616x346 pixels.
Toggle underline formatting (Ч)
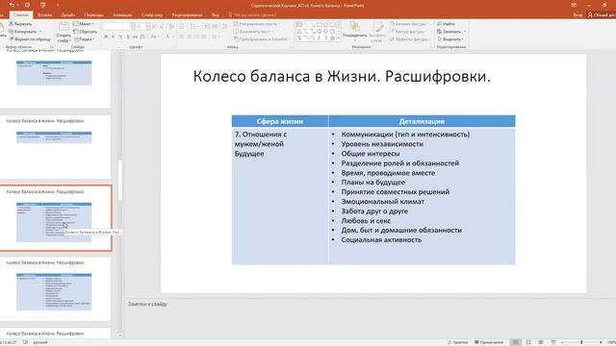[x=120, y=37]
